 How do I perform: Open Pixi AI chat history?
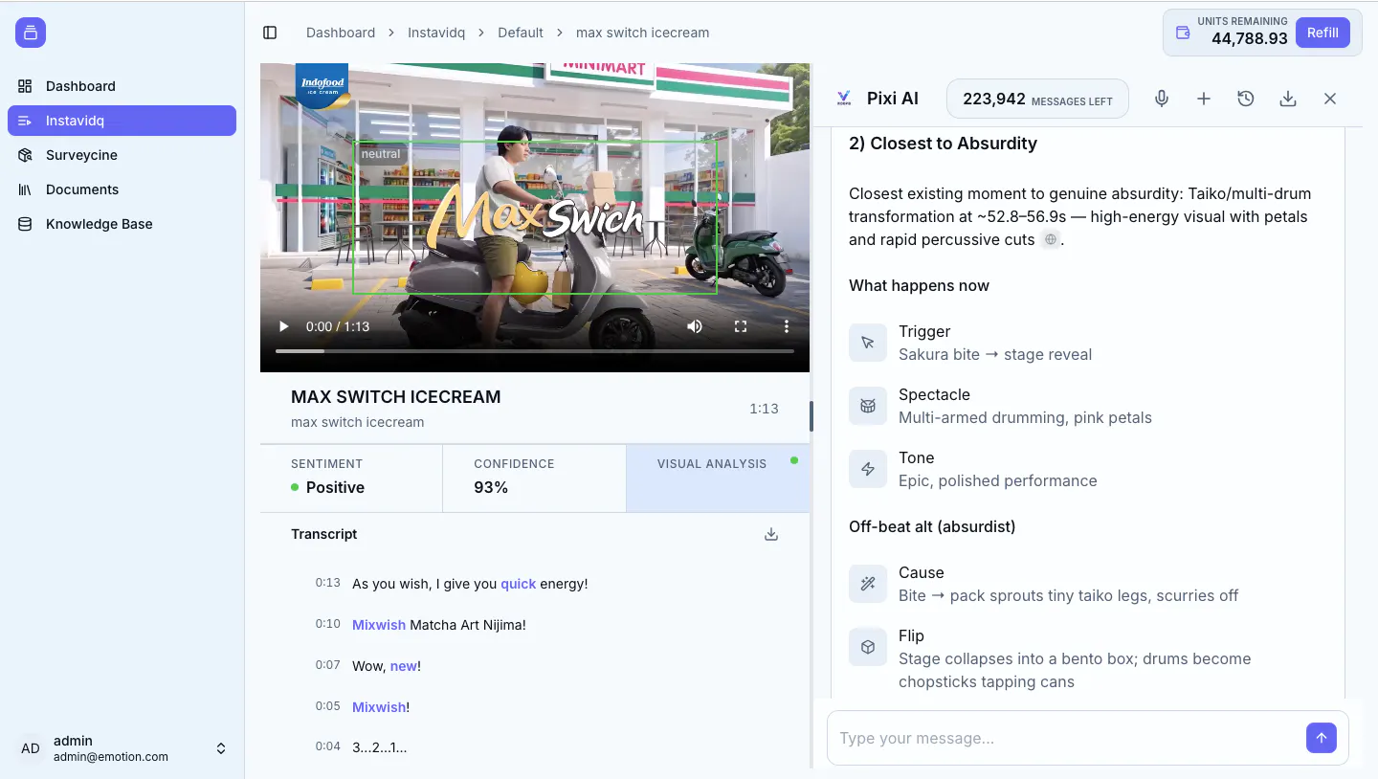[x=1246, y=99]
